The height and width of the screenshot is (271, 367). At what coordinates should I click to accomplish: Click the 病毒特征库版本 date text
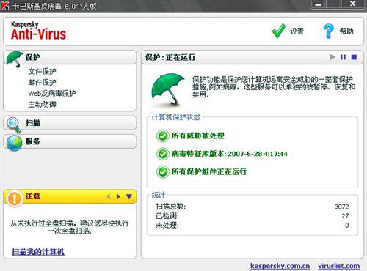pyautogui.click(x=230, y=154)
